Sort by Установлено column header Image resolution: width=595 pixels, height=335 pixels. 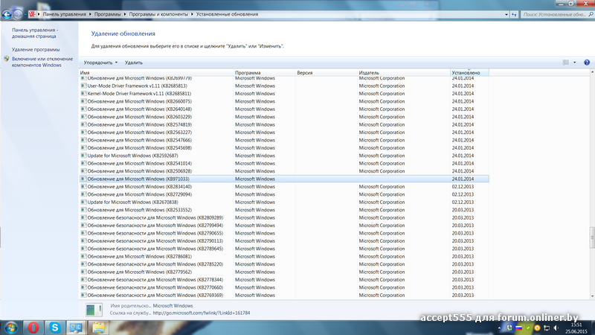point(469,72)
